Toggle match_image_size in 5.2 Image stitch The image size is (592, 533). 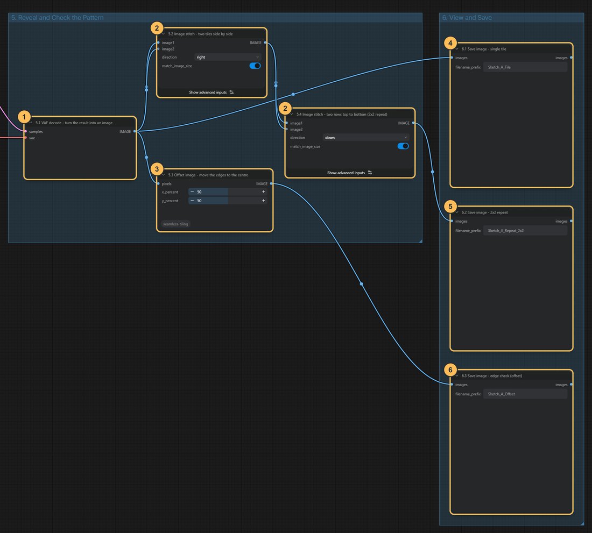click(255, 66)
